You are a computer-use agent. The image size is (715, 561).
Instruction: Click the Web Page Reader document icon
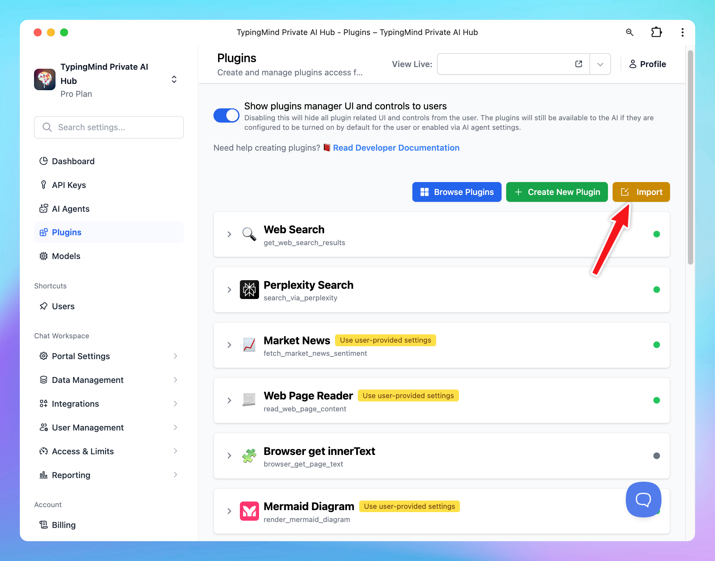coord(249,400)
